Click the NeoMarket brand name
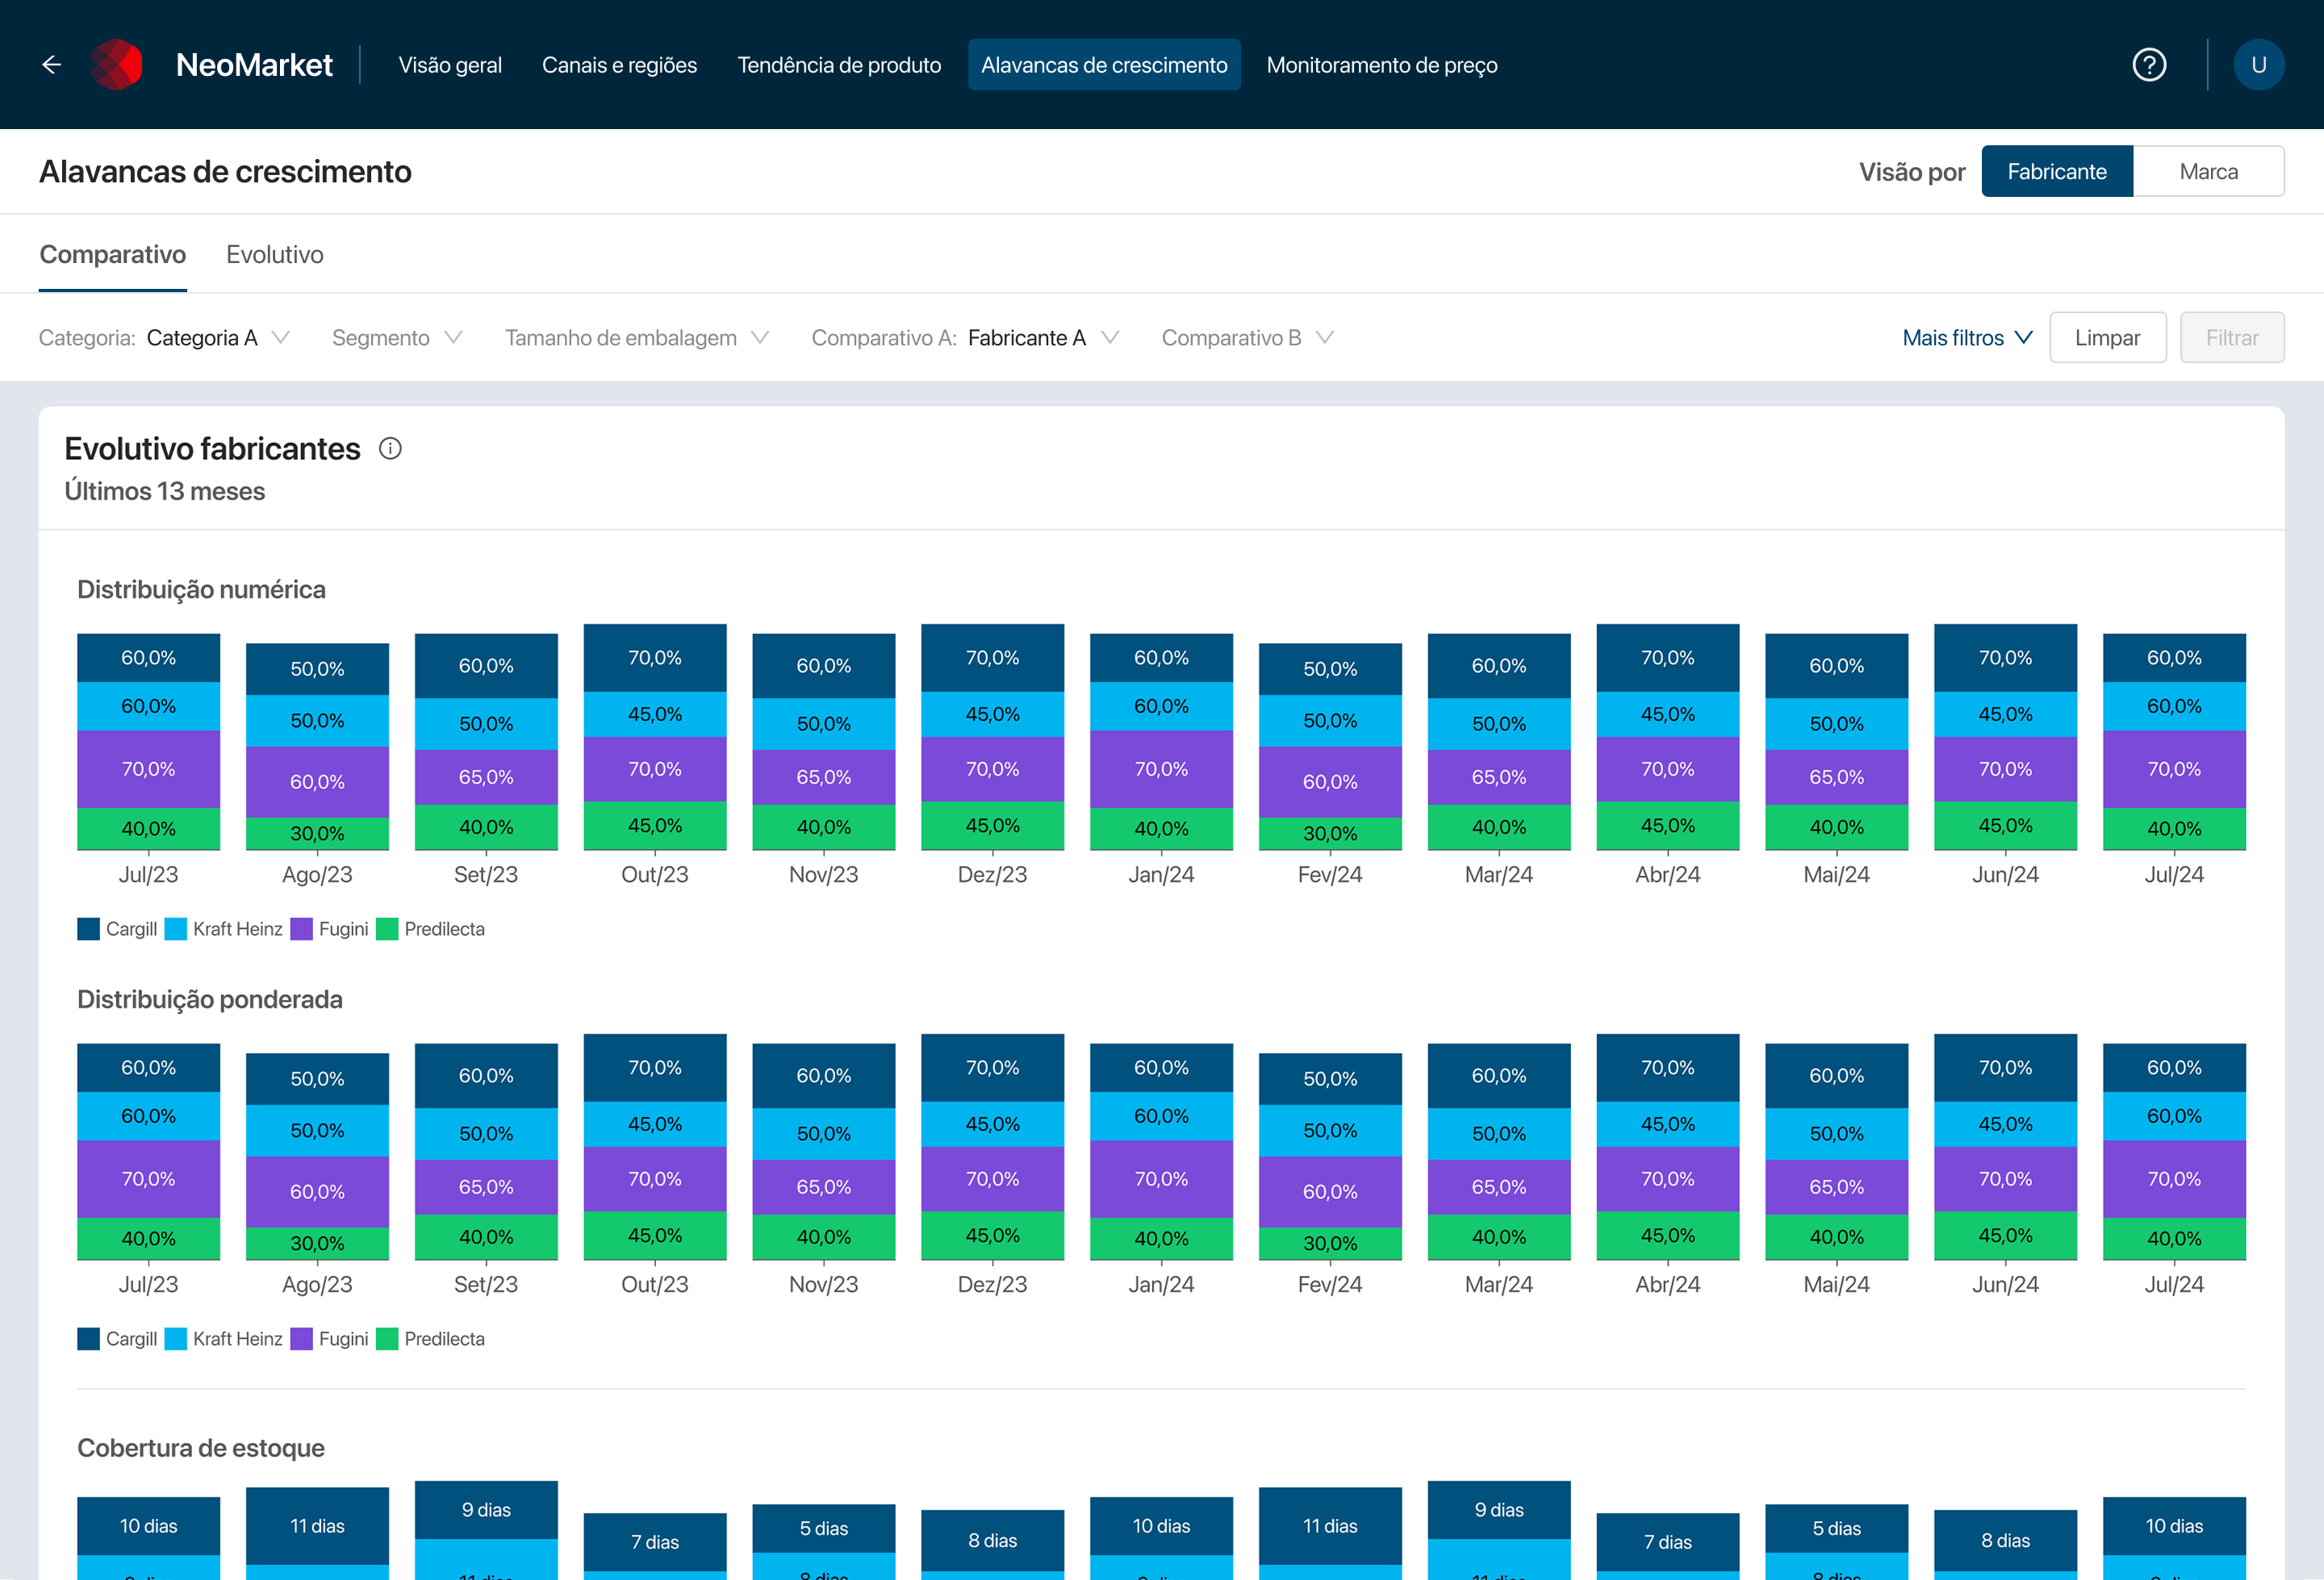The width and height of the screenshot is (2324, 1580). 254,65
